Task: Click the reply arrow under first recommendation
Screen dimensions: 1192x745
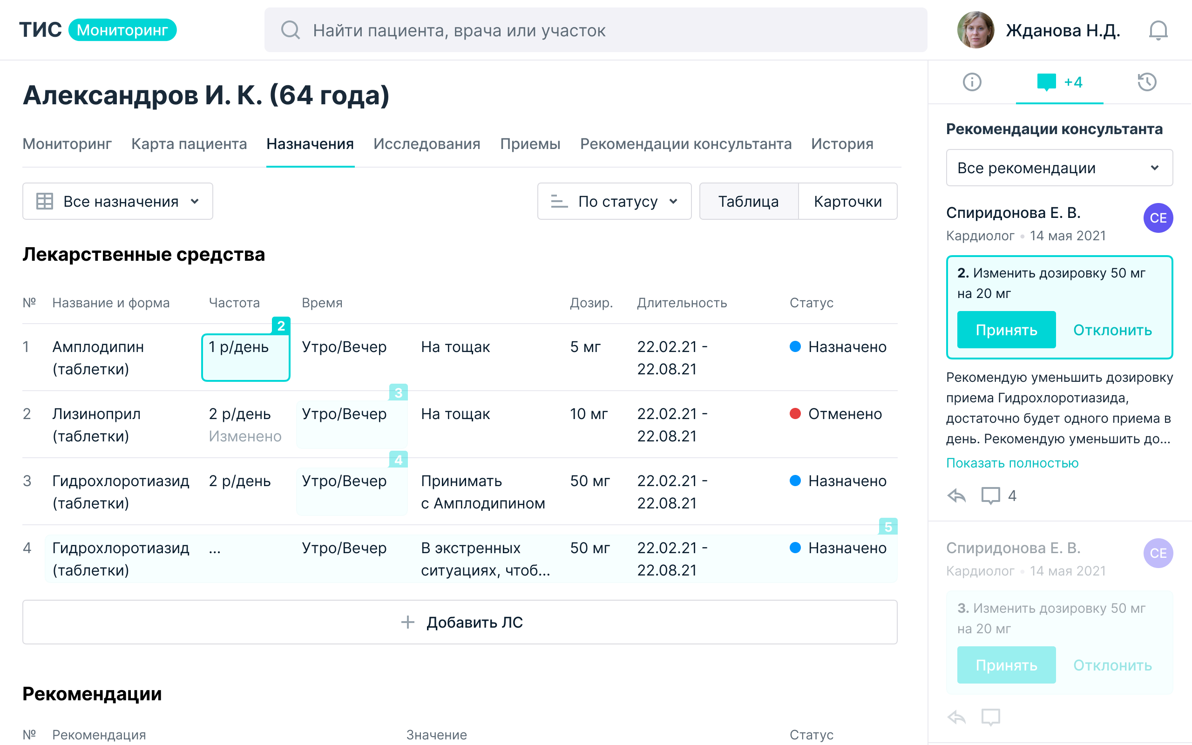Action: (x=956, y=495)
